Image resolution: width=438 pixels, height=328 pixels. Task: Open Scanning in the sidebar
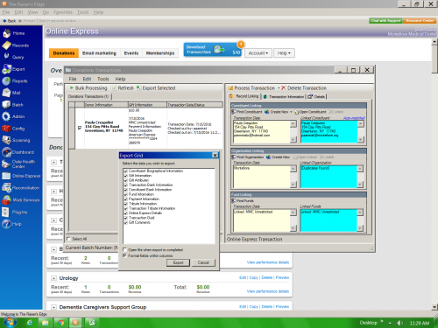coord(17,140)
